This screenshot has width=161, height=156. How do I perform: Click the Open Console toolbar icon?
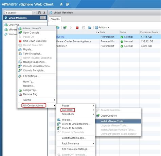(65, 27)
